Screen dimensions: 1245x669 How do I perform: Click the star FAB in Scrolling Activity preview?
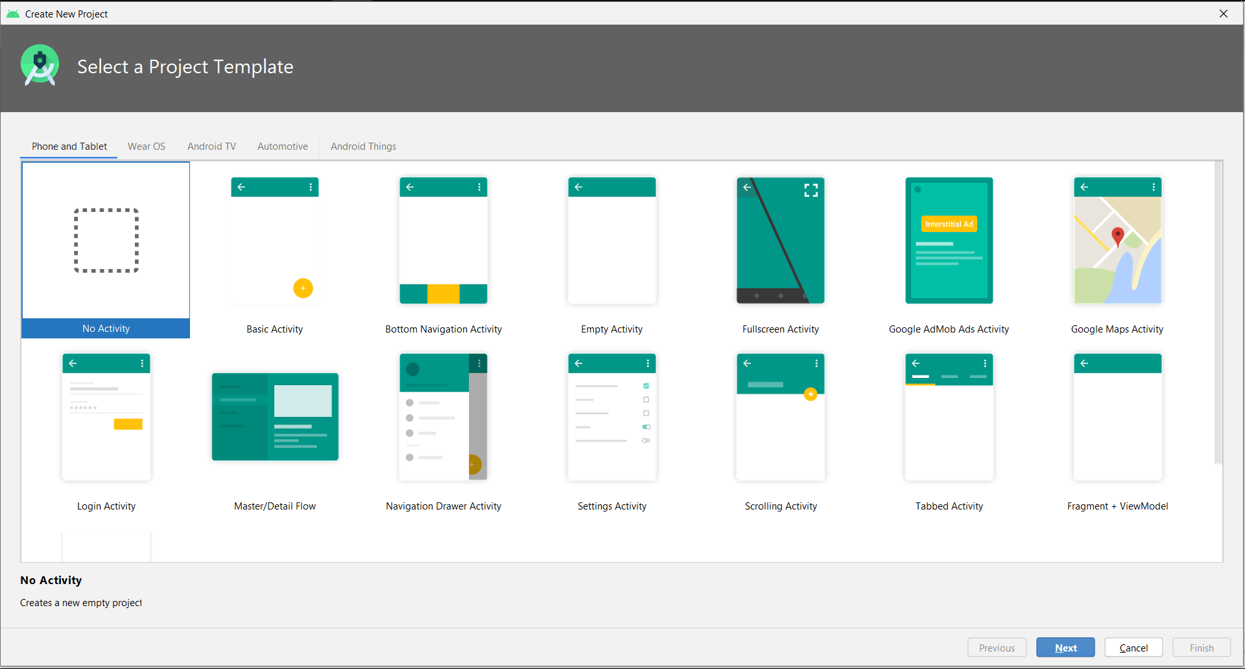[811, 394]
